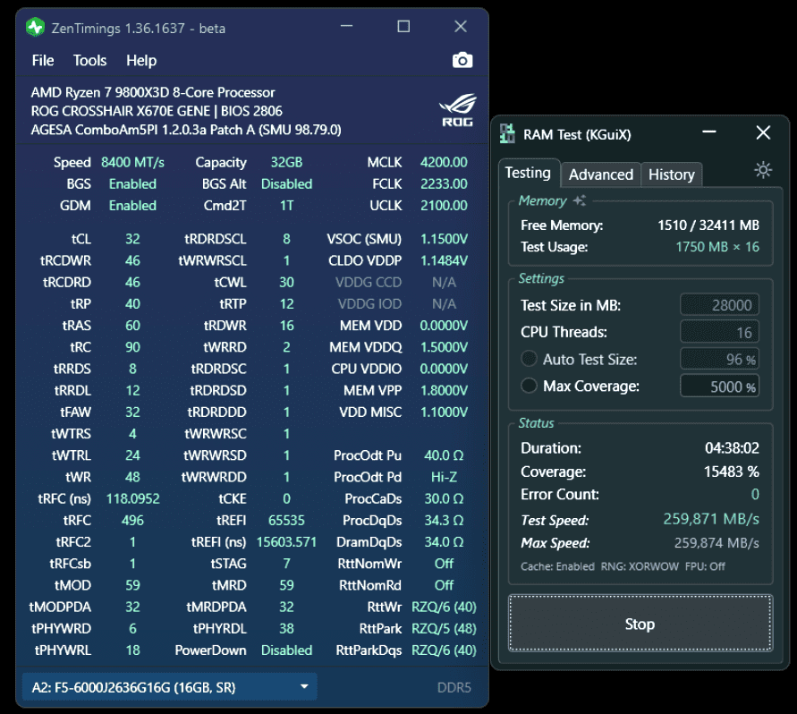Screen dimensions: 797x714
Task: Click the MEM VPP value 1.8000V
Action: point(444,391)
